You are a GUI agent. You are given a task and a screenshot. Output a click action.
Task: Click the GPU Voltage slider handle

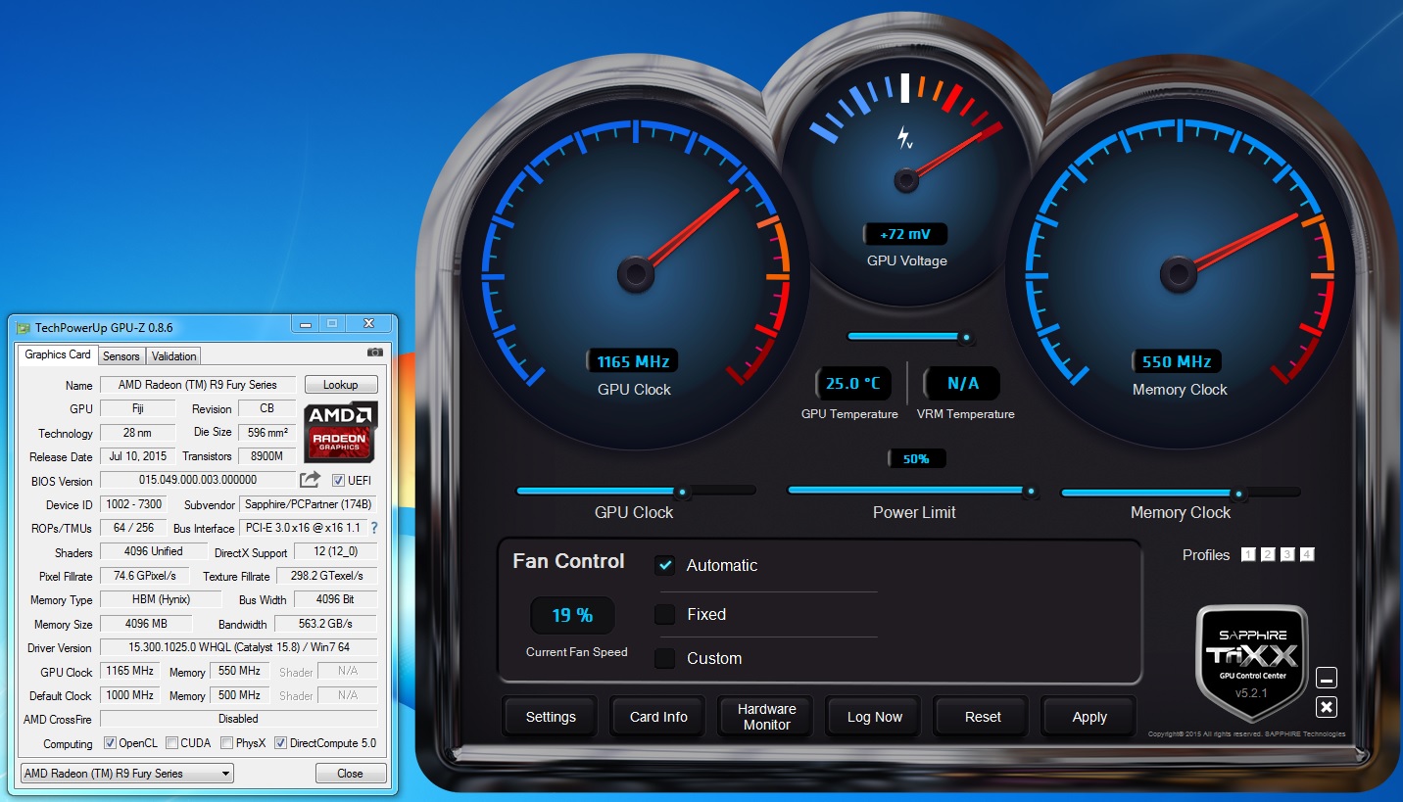[x=966, y=338]
